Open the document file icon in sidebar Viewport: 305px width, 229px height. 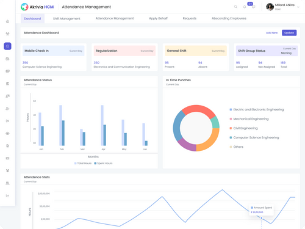pyautogui.click(x=7, y=146)
